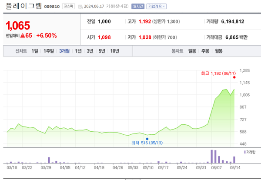Switch the chart to 10년 range
The width and height of the screenshot is (261, 180).
pyautogui.click(x=115, y=51)
